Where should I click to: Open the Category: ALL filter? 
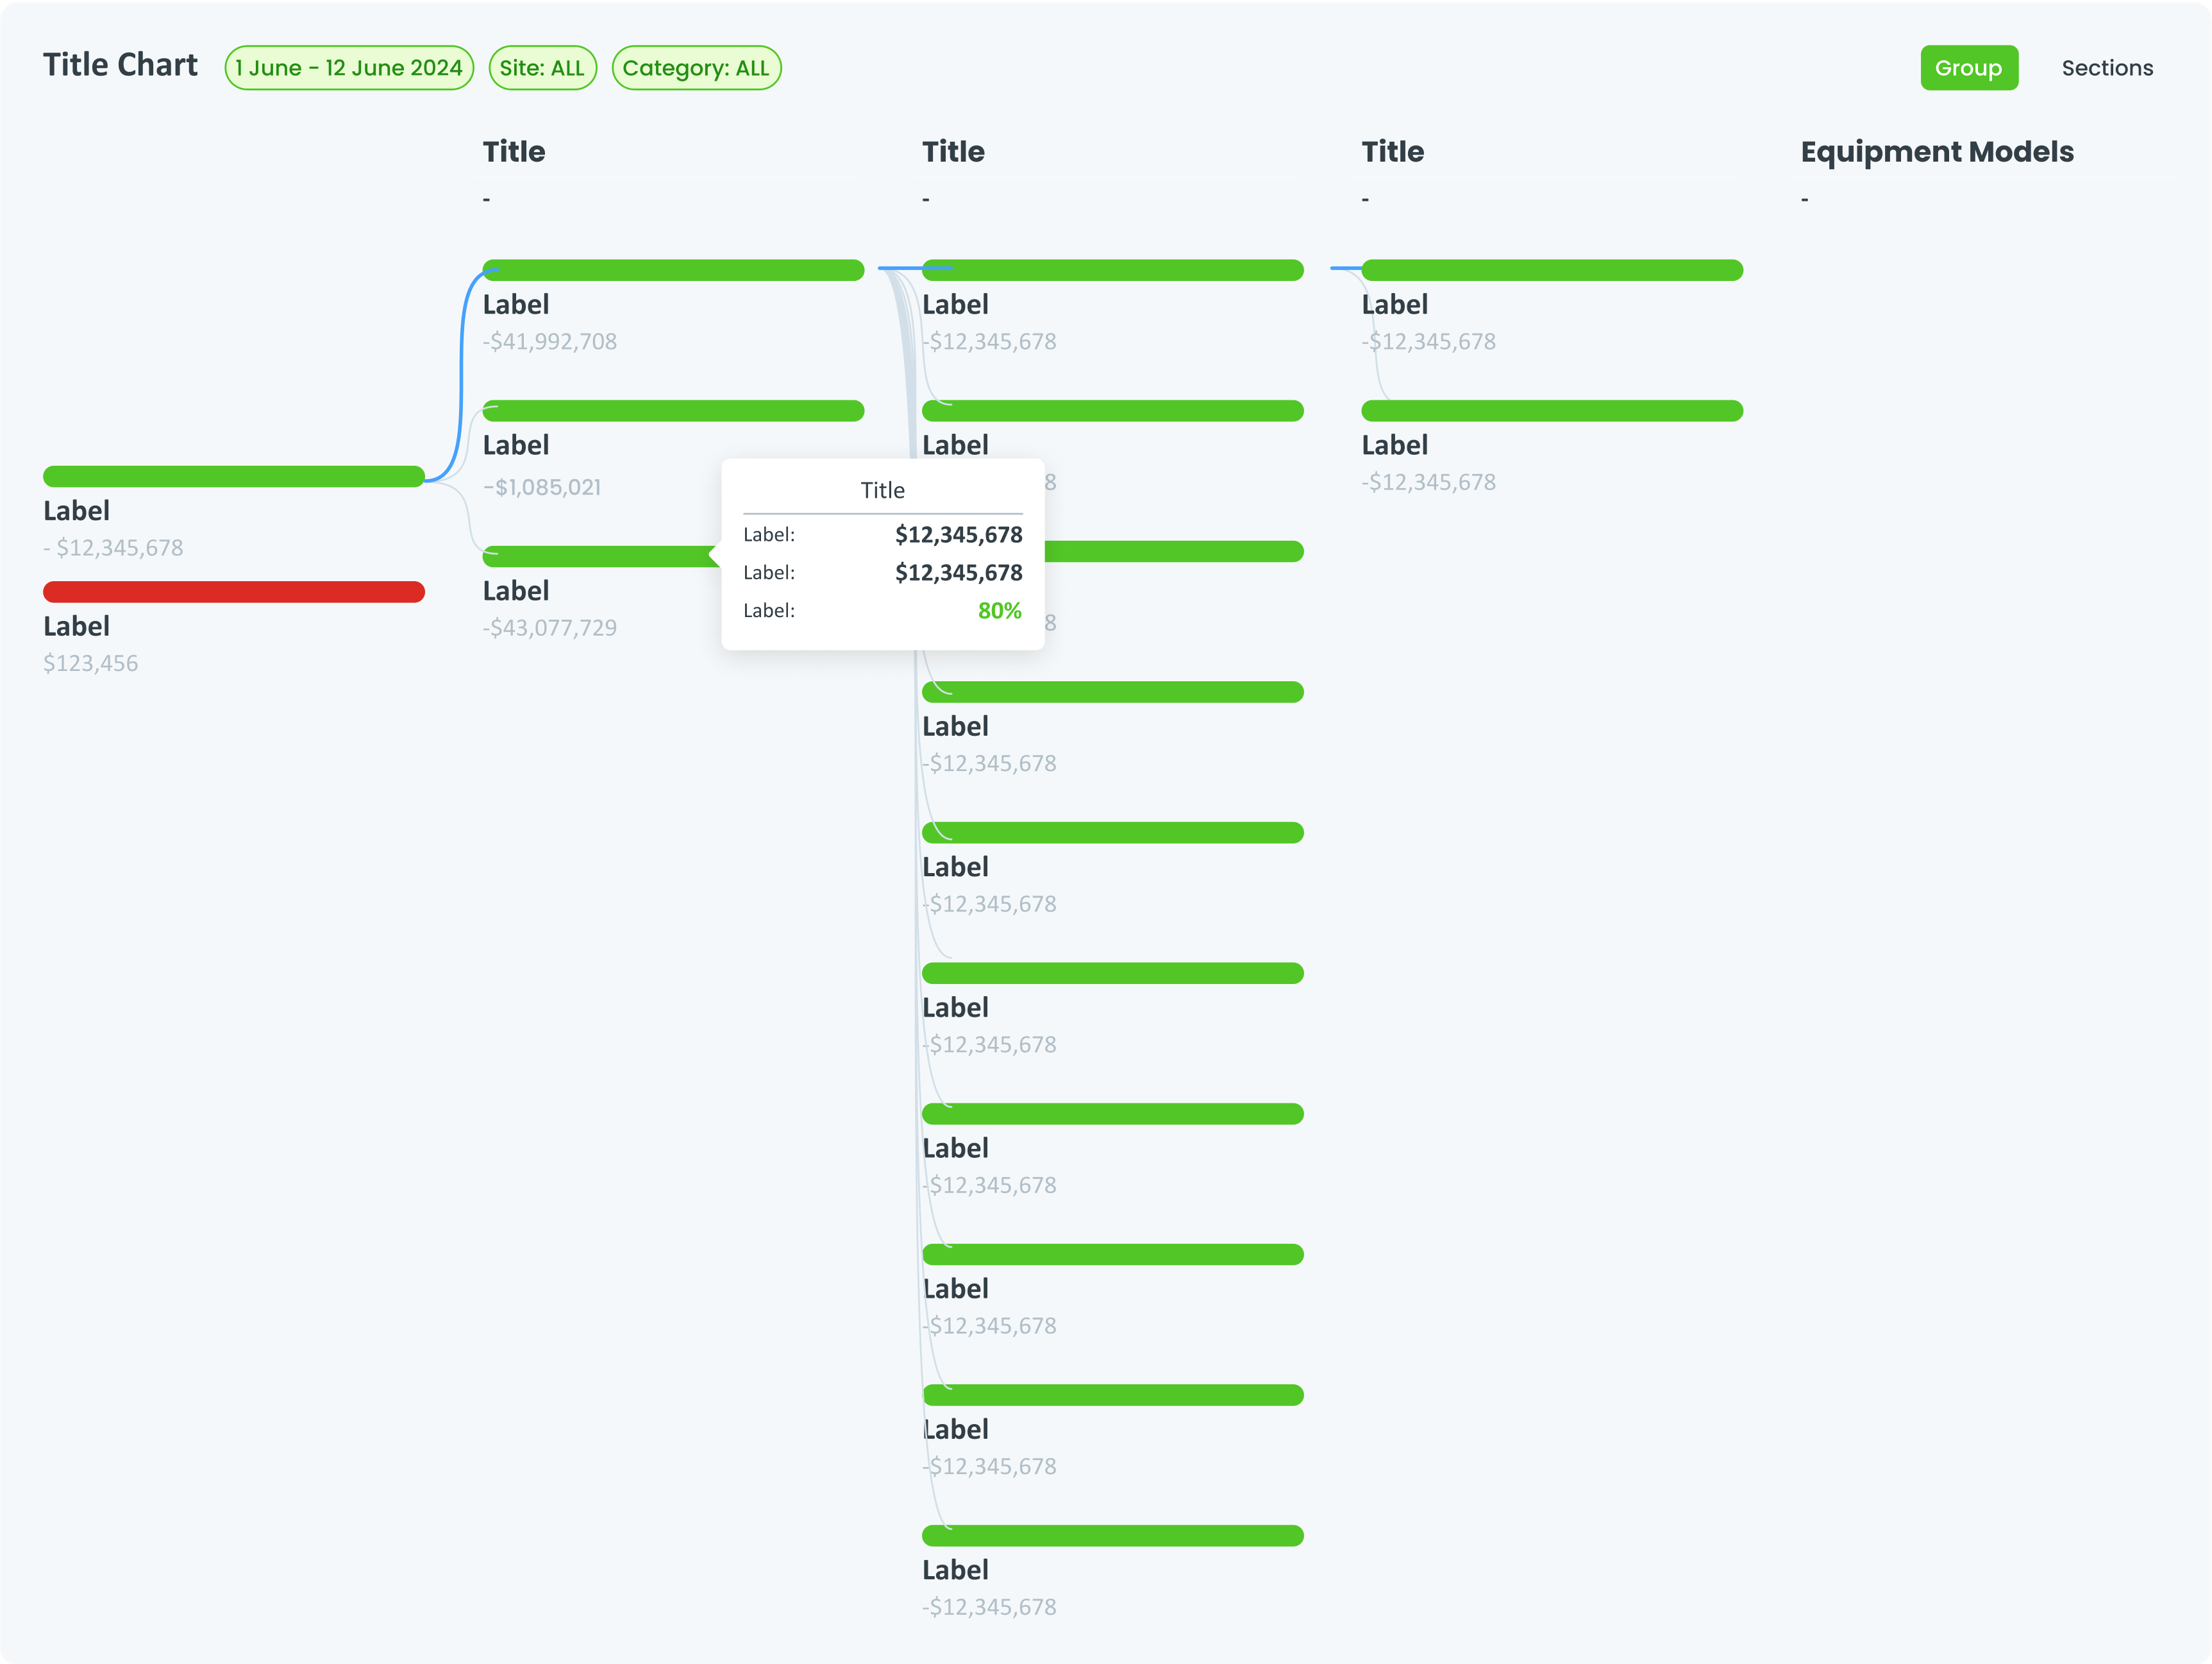pos(696,67)
